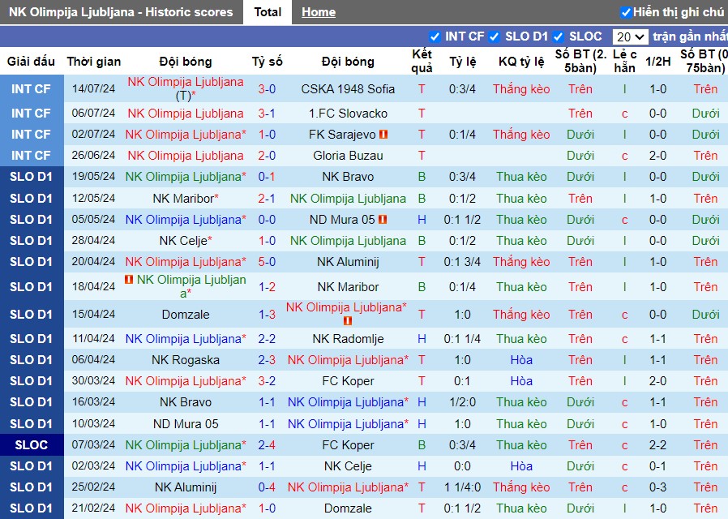728x519 pixels.
Task: Click the 3-1 score against 1.FC Slovacko
Action: [267, 114]
